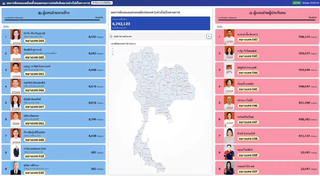This screenshot has width=320, height=176.
Task: Open candidate 068's photo thumbnail
Action: click(15, 136)
